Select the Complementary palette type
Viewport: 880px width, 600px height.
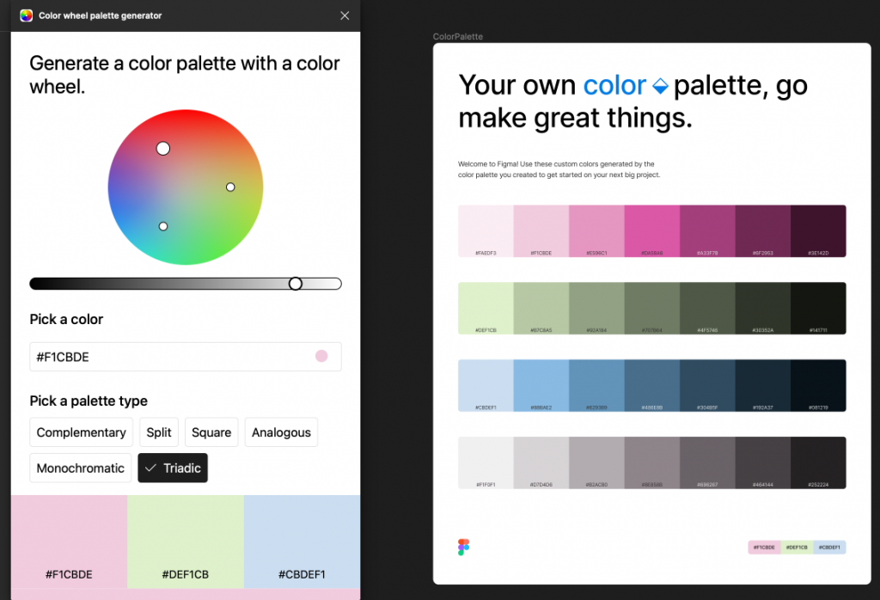coord(82,432)
